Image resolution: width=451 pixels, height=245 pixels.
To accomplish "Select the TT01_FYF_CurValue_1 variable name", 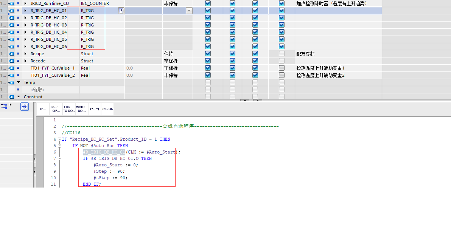I will (53, 68).
